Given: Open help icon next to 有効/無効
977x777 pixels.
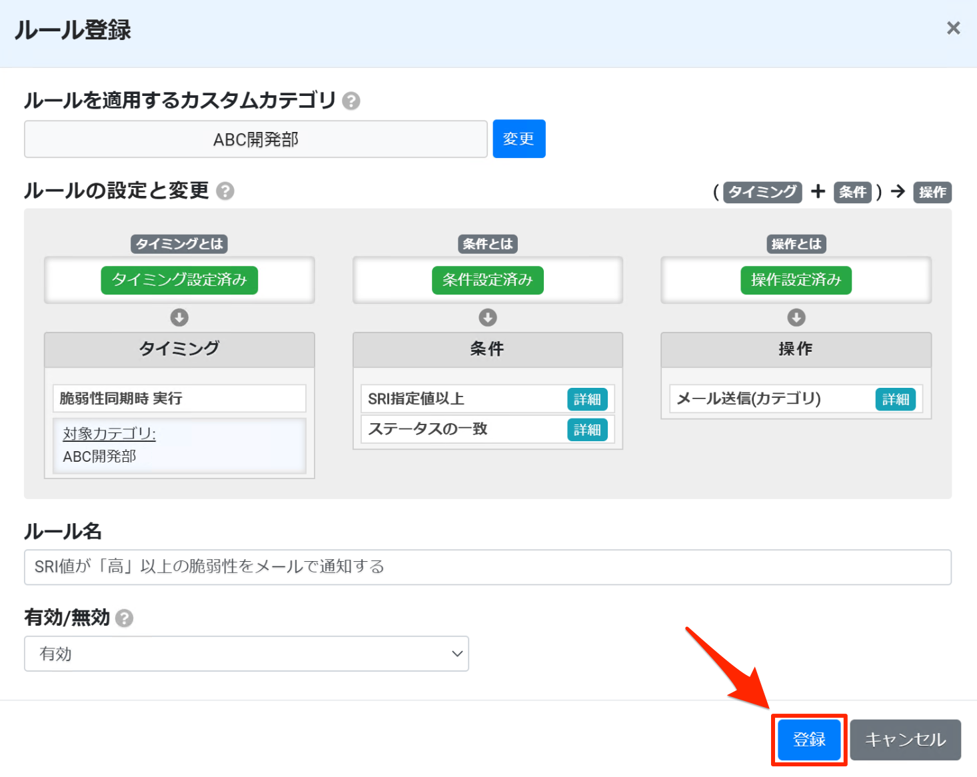Looking at the screenshot, I should coord(125,618).
